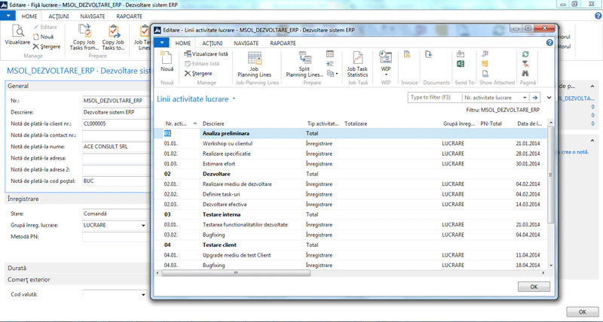Click OK in the background window
Screen dimensions: 603x322
582,311
